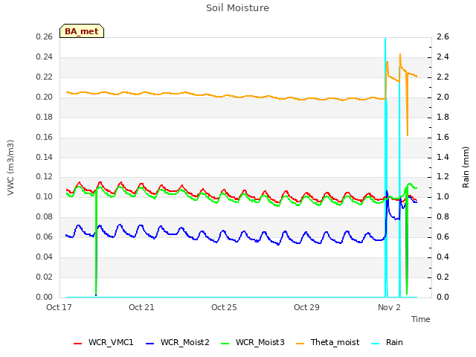
Task: Click the Oct 17 date tick label
Action: tap(59, 307)
